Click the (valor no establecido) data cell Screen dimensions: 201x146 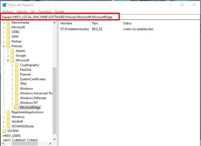138,29
